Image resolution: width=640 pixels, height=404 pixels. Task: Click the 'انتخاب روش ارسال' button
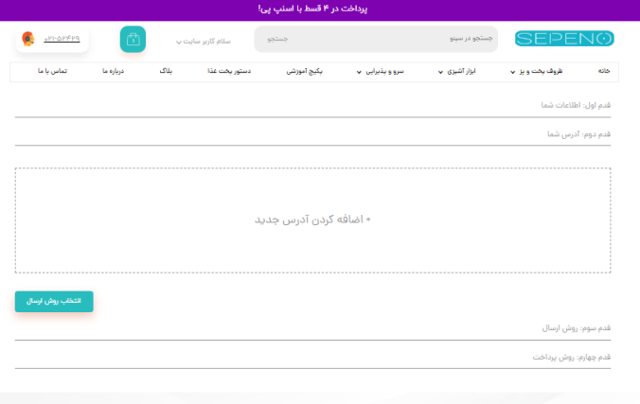[54, 301]
